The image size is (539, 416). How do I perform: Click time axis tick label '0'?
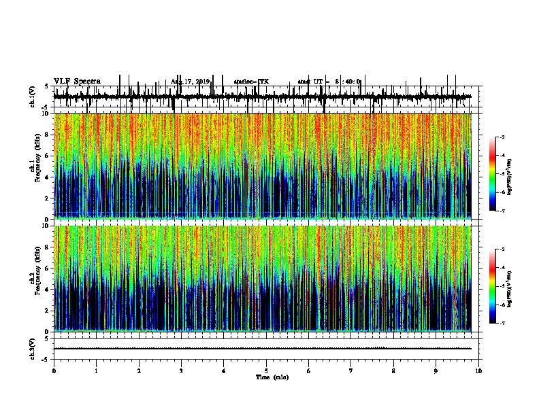coord(54,371)
